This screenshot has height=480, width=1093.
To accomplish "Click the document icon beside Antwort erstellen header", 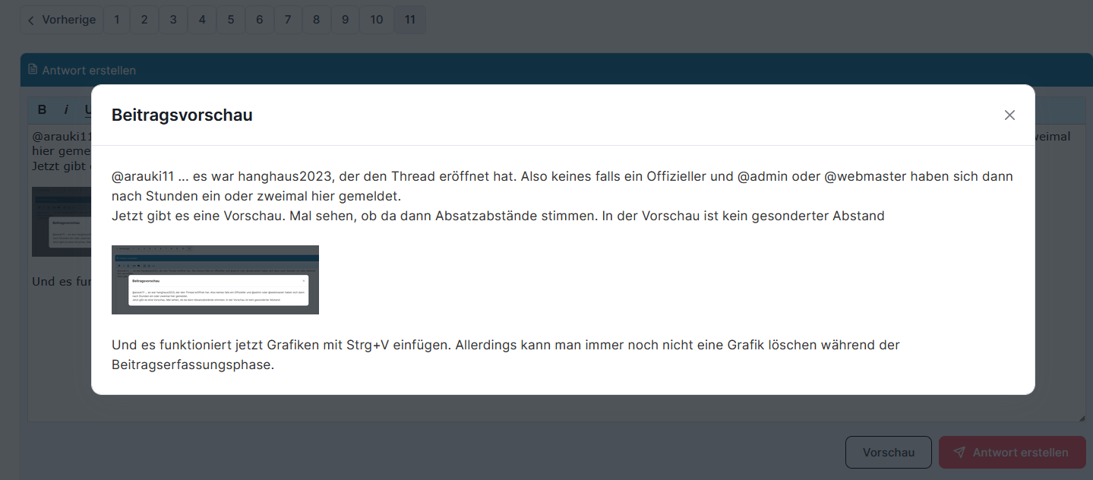I will [33, 70].
